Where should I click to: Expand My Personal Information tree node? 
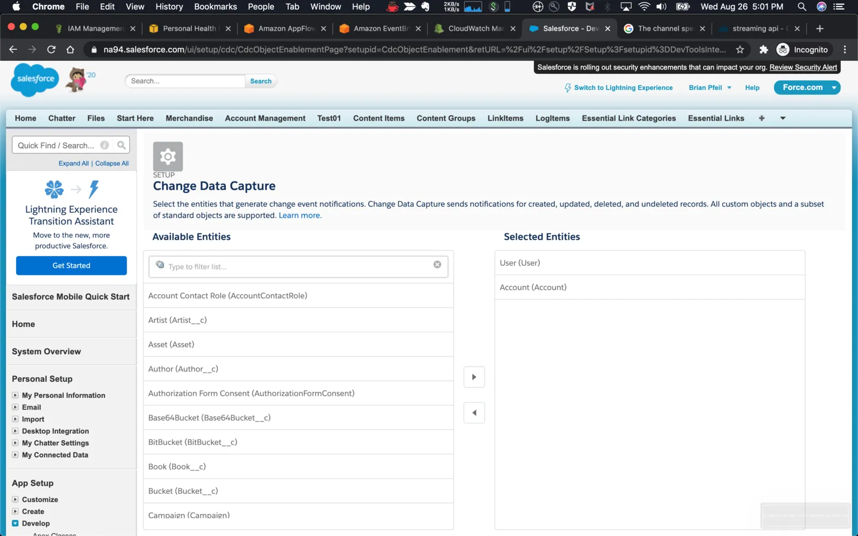point(15,395)
